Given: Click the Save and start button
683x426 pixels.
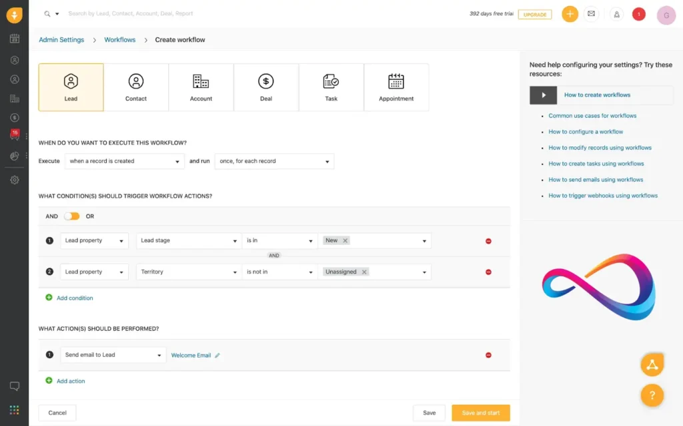Looking at the screenshot, I should 480,413.
